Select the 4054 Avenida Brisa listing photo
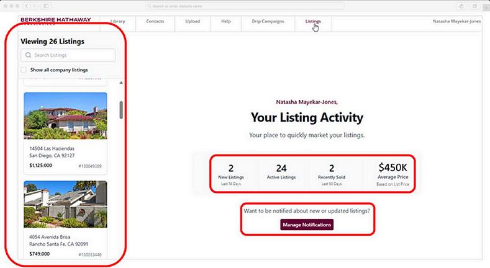This screenshot has width=490, height=268. pos(65,205)
